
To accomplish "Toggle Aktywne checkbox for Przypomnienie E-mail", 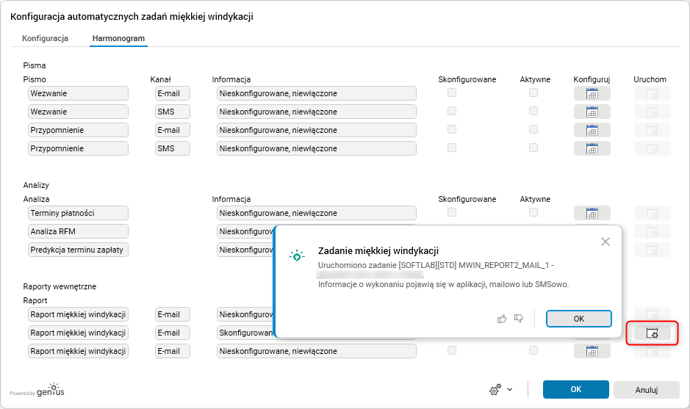I will tap(533, 129).
